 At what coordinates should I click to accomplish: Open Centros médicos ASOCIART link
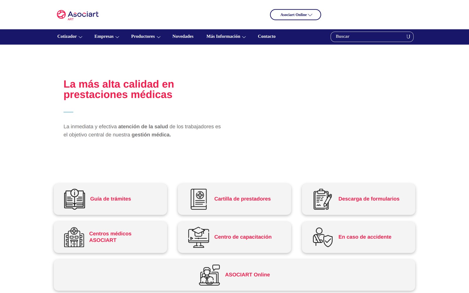click(x=111, y=237)
